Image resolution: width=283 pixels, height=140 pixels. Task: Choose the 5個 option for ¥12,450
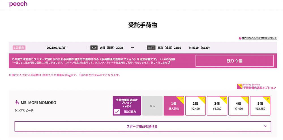[260, 106]
